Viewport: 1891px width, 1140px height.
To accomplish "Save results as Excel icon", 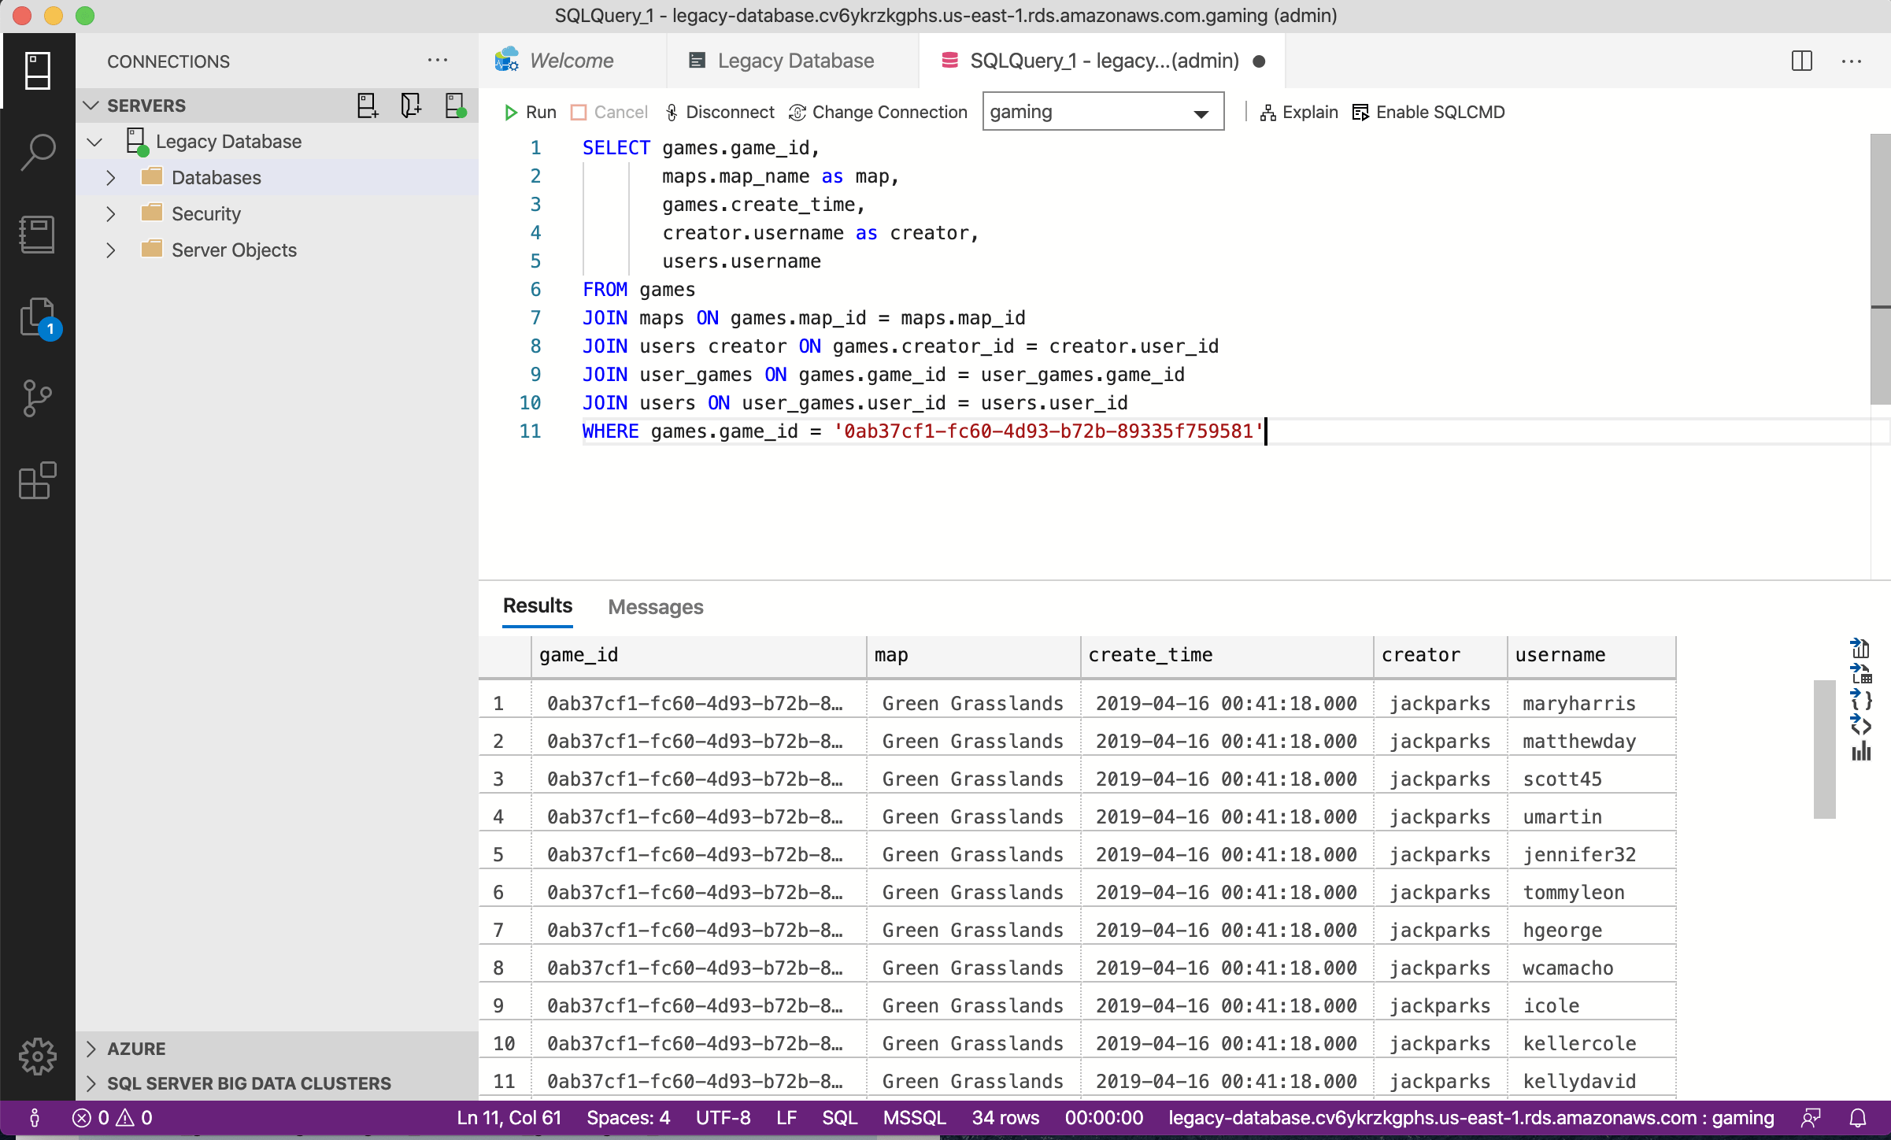I will pos(1860,674).
